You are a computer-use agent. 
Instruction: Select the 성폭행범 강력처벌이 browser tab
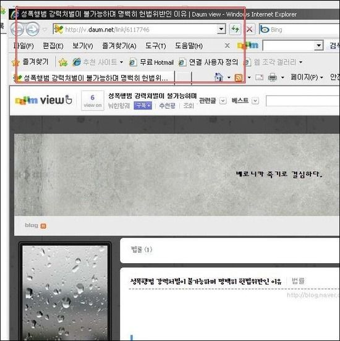(93, 78)
